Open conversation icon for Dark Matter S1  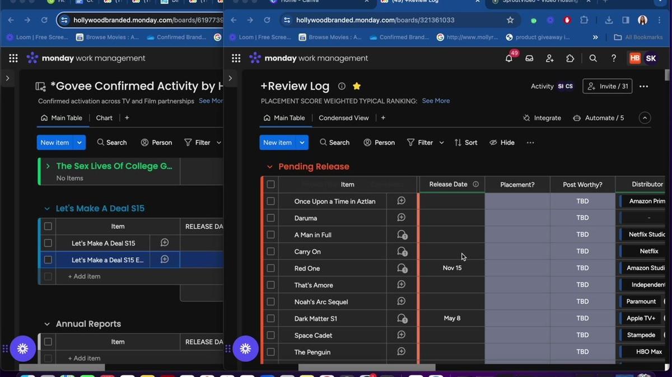[402, 319]
